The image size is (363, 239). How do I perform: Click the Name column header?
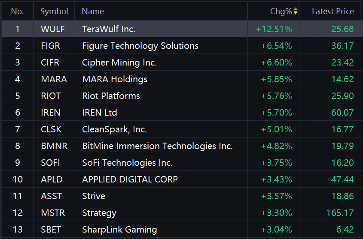coord(93,11)
